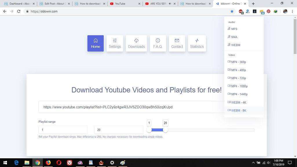Open the black A extension icon
297x167 pixels.
click(255, 11)
